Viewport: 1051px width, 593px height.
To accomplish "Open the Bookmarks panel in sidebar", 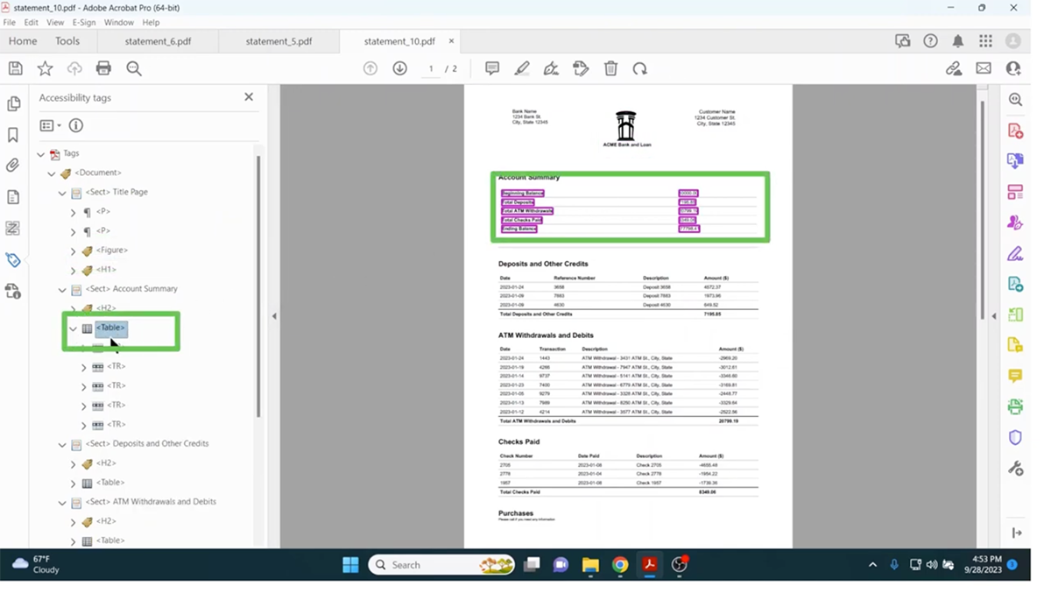I will click(13, 135).
